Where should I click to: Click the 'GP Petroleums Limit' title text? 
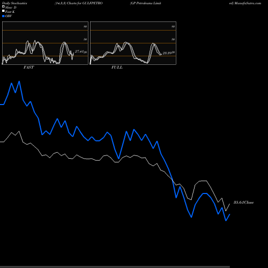[x=146, y=3]
